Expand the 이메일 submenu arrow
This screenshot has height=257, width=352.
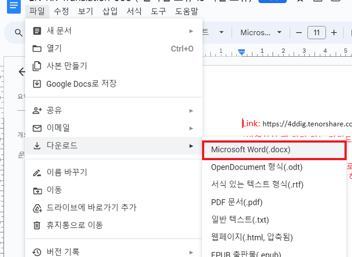[x=191, y=128]
